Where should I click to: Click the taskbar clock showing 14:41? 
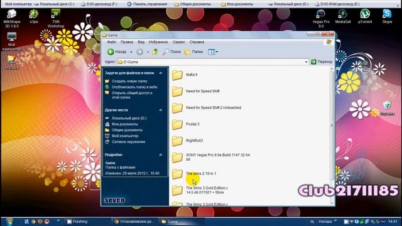pyautogui.click(x=393, y=222)
